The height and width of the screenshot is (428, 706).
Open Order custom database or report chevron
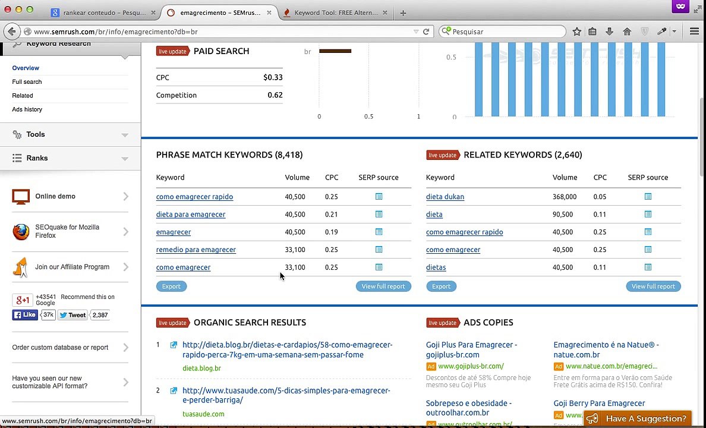[125, 347]
